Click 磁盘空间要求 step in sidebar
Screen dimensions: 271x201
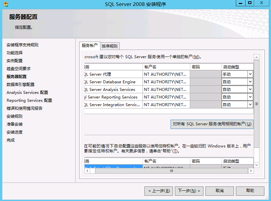point(19,69)
